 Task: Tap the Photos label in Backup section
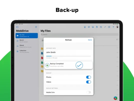click(x=49, y=77)
